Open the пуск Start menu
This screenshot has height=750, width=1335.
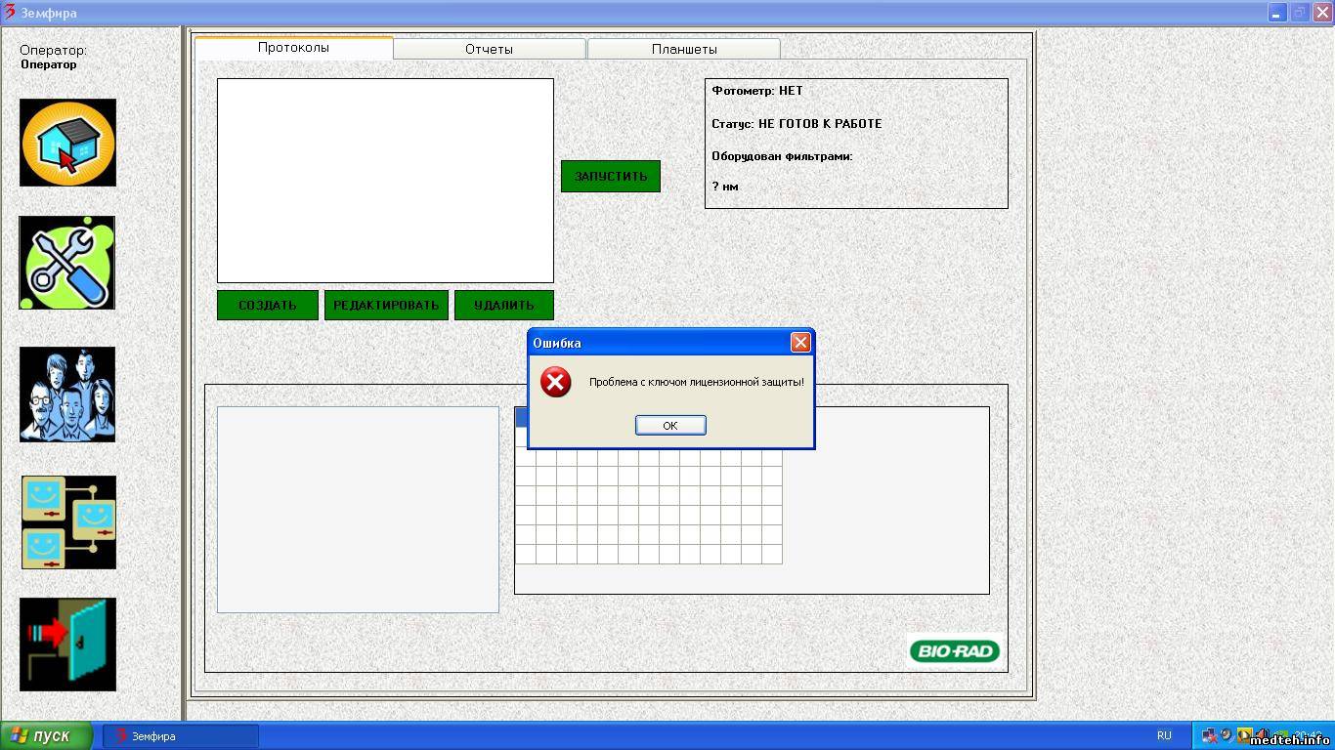[46, 736]
